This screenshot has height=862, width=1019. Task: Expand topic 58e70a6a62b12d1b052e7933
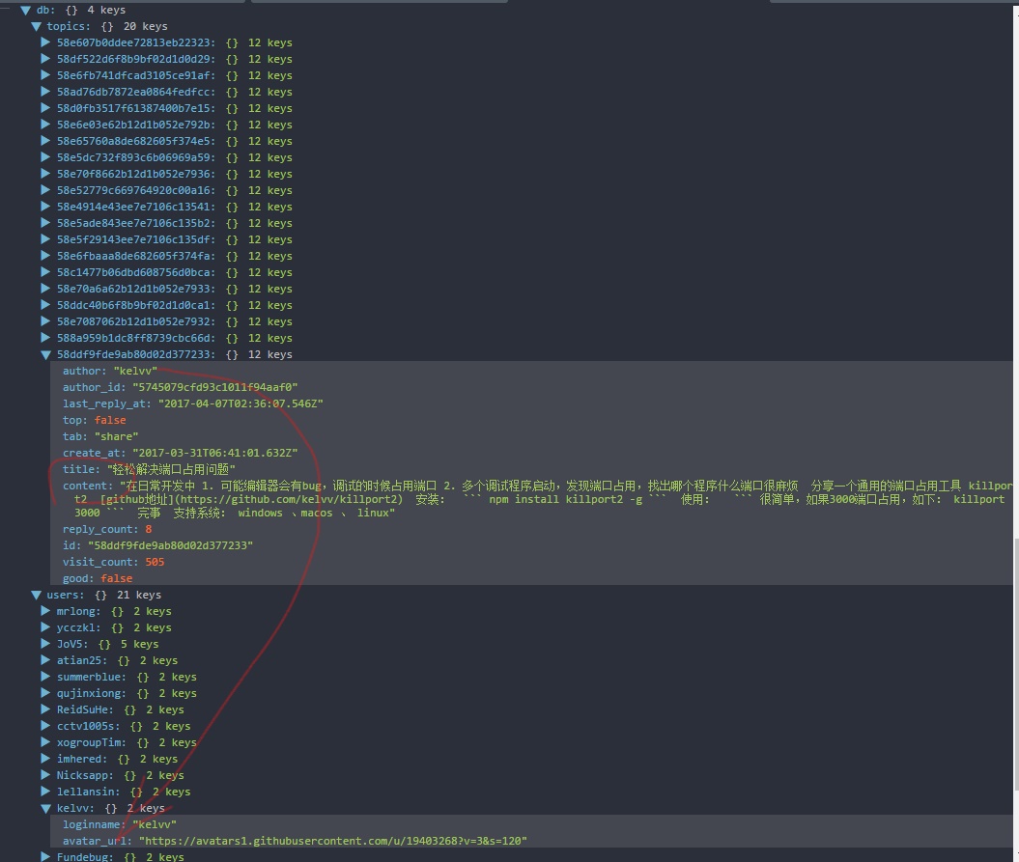point(45,289)
